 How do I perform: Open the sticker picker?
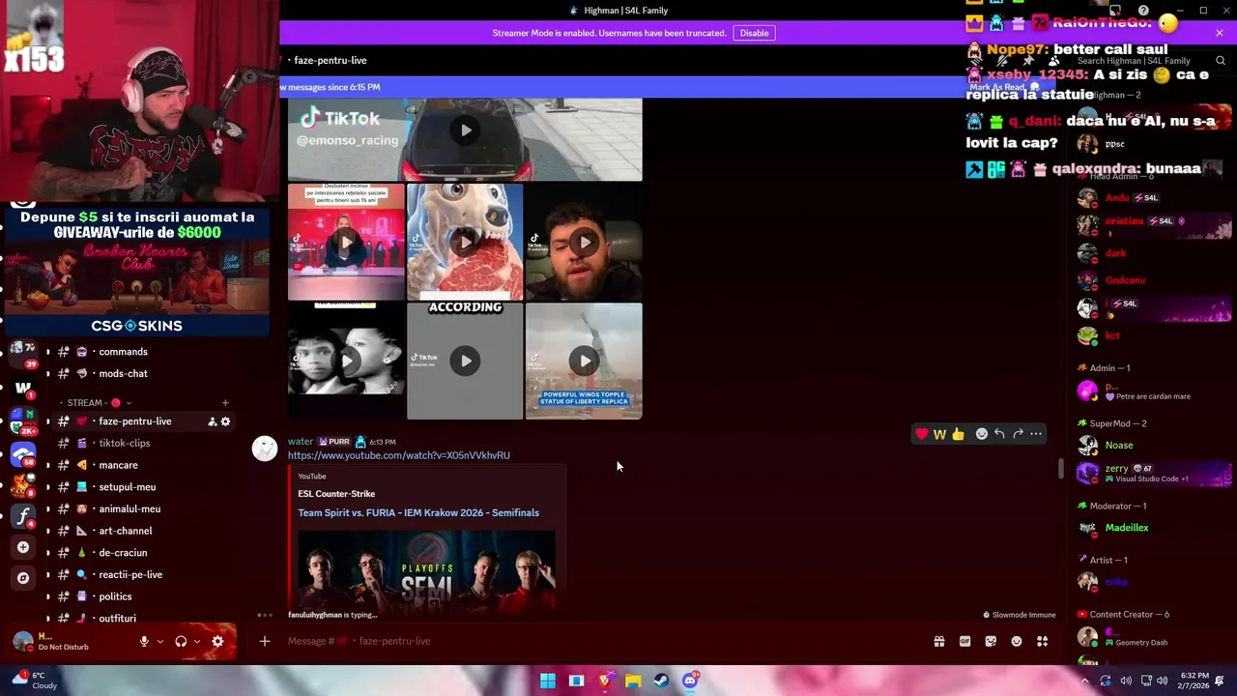(x=991, y=641)
